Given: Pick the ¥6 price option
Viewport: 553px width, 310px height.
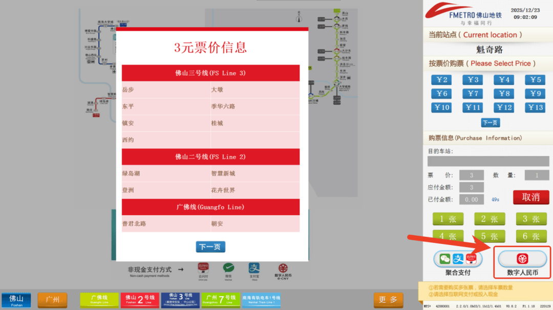Looking at the screenshot, I should (x=441, y=94).
